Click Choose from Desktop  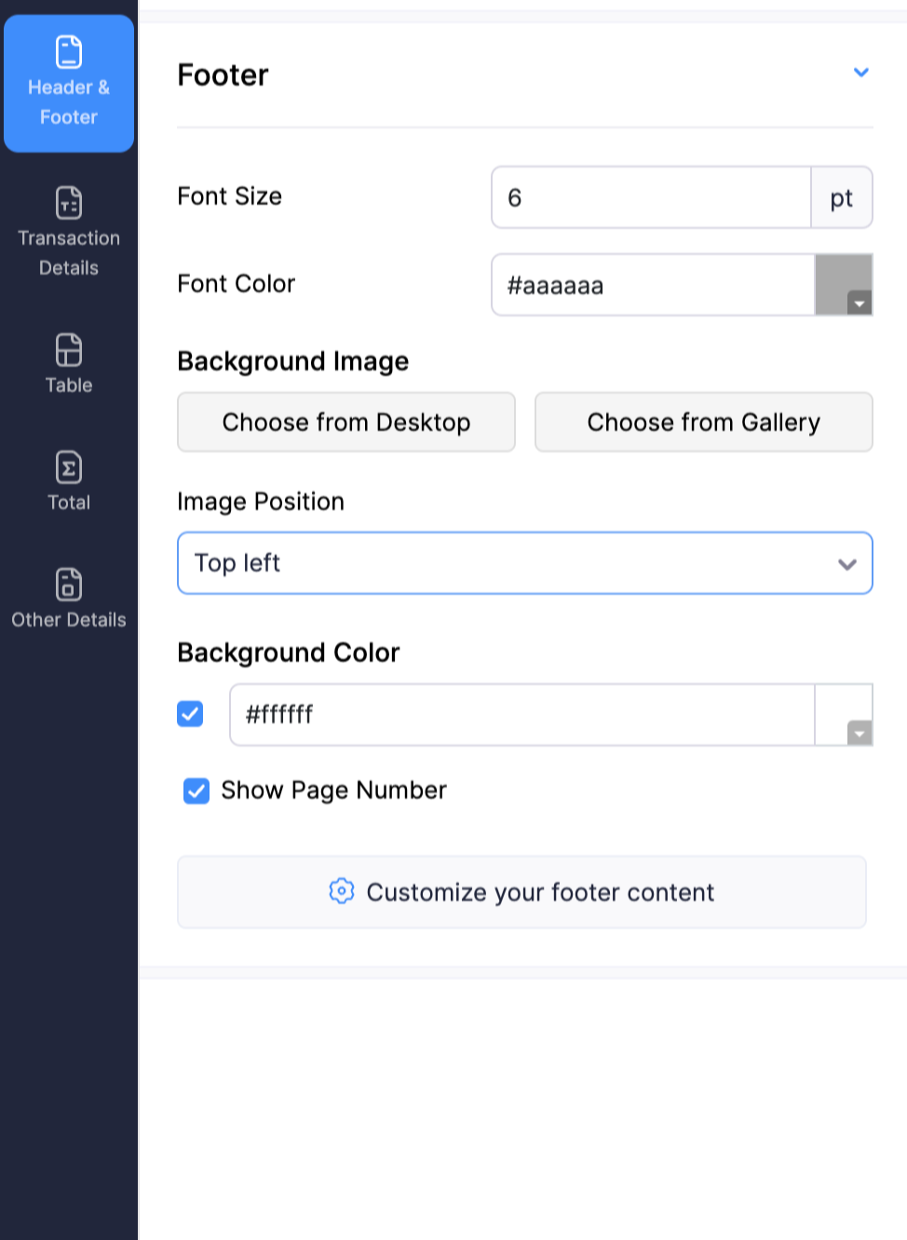click(345, 422)
